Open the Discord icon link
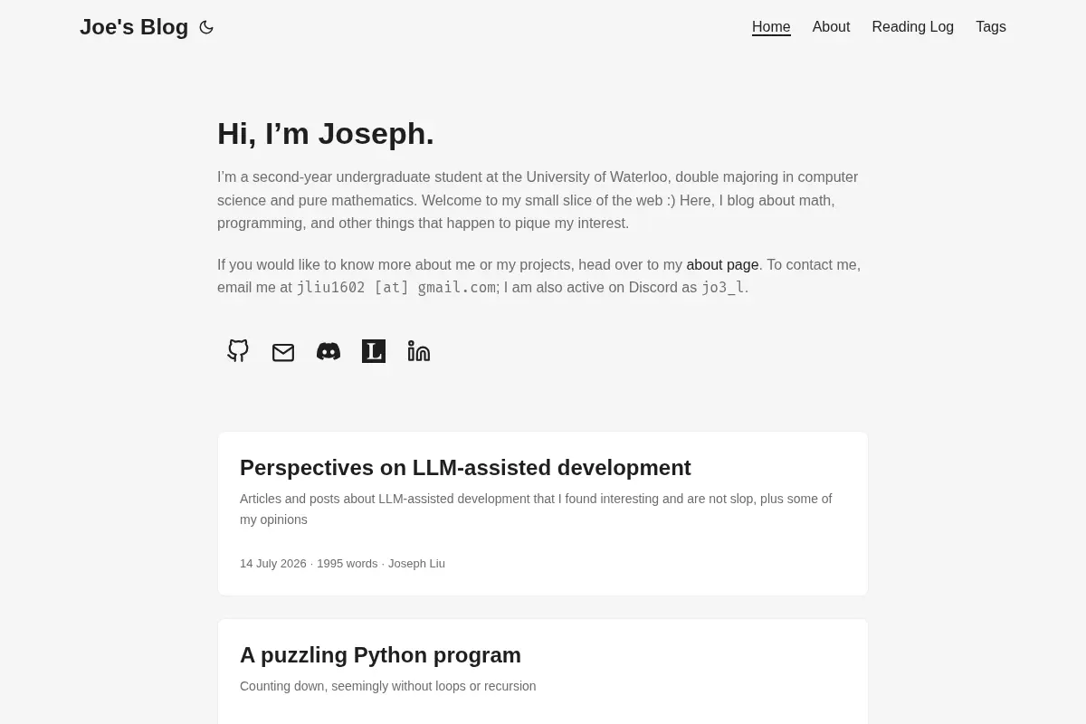The height and width of the screenshot is (724, 1086). click(329, 351)
